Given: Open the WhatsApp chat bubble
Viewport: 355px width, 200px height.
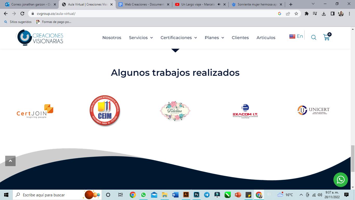Looking at the screenshot, I should coord(341,180).
